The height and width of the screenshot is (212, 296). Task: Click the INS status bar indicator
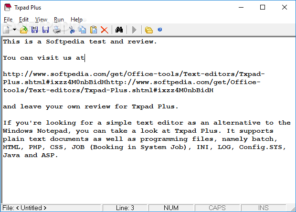pyautogui.click(x=264, y=208)
